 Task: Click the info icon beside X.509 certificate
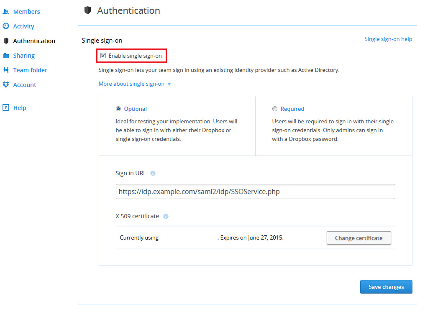166,216
